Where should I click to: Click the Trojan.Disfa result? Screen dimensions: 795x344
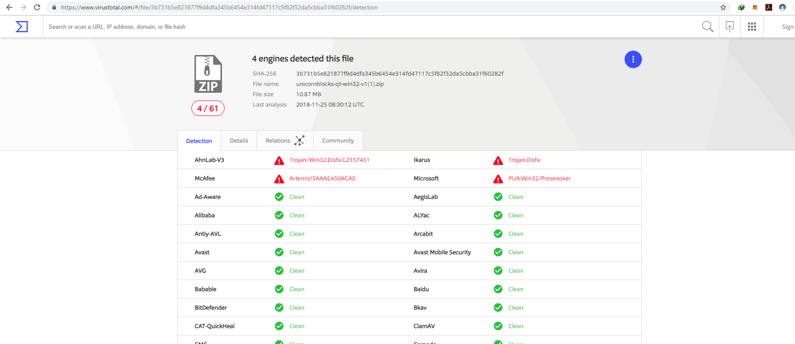pos(524,160)
